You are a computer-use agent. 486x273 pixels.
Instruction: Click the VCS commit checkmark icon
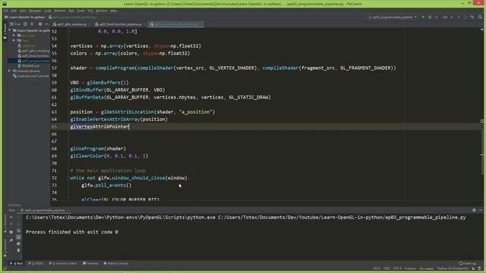[x=459, y=17]
